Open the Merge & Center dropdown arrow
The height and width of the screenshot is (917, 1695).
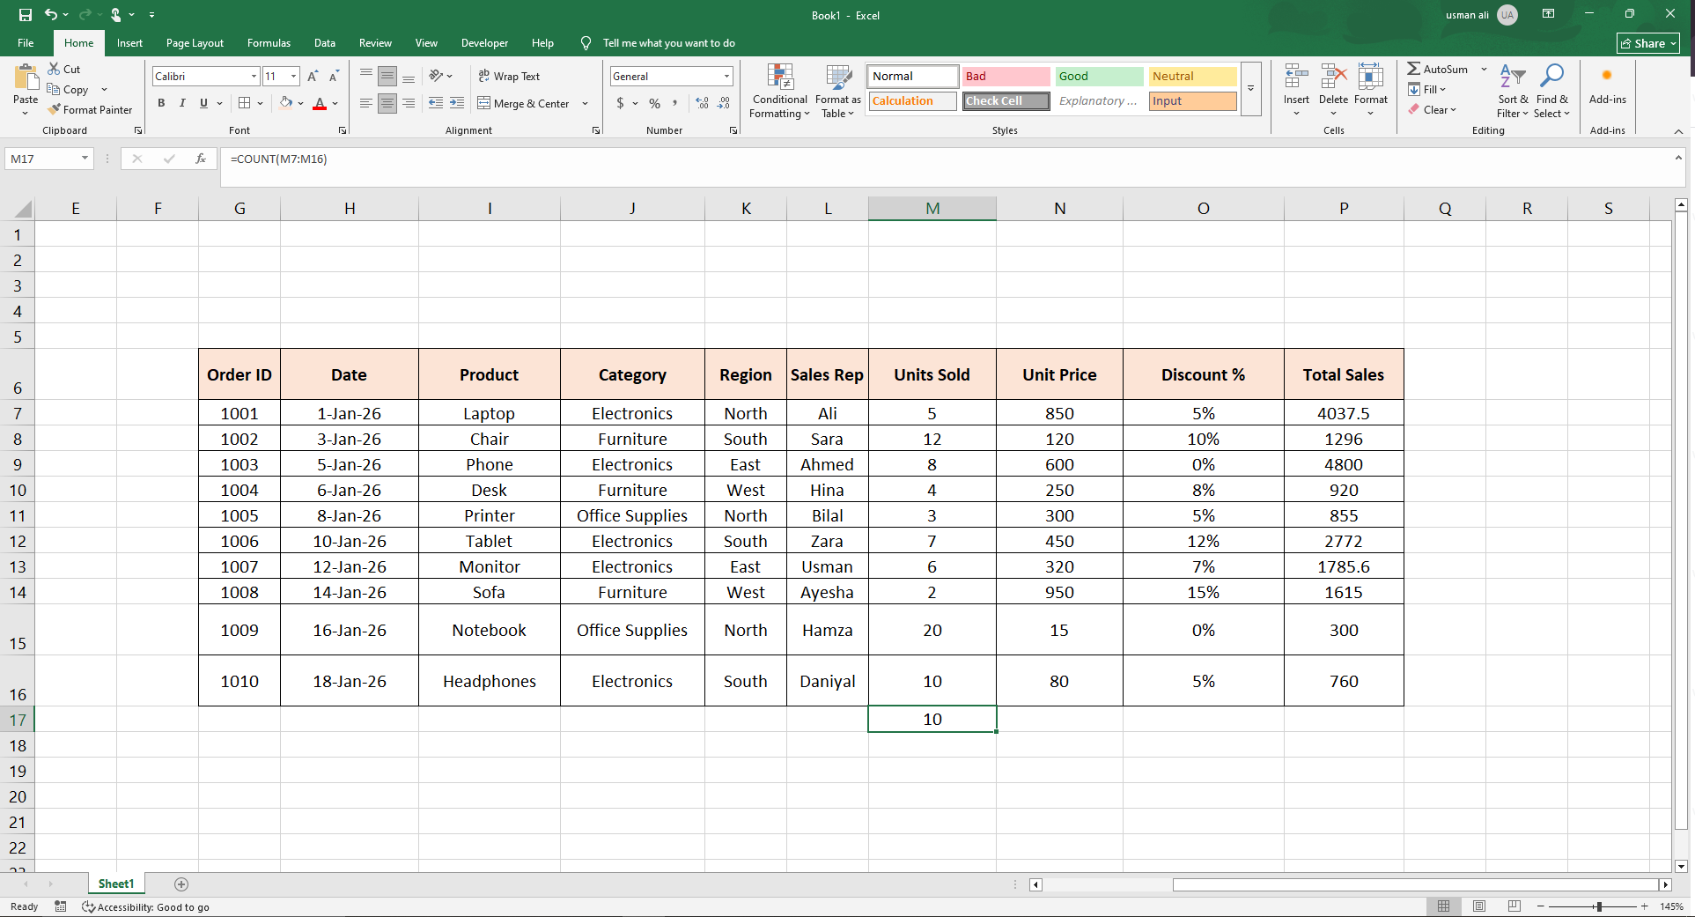(585, 104)
